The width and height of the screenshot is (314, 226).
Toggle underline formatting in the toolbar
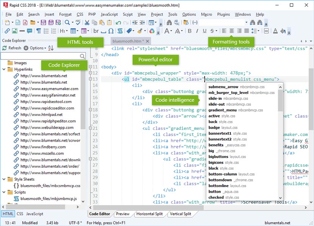(205, 31)
